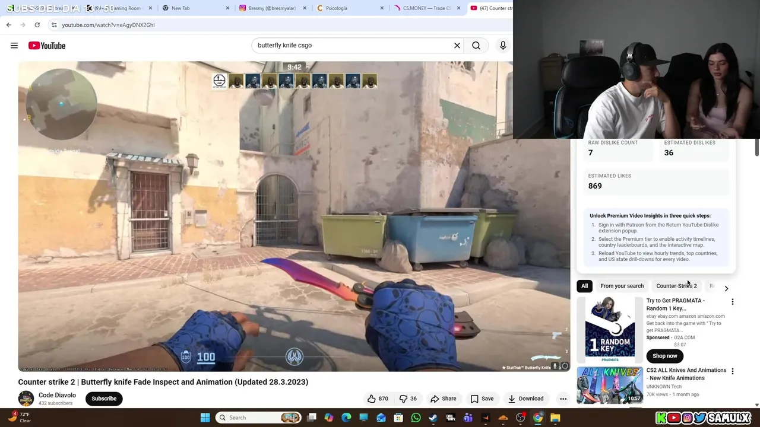760x427 pixels.
Task: Open options menu for the PRAGMATA sponsored ad
Action: tap(732, 302)
